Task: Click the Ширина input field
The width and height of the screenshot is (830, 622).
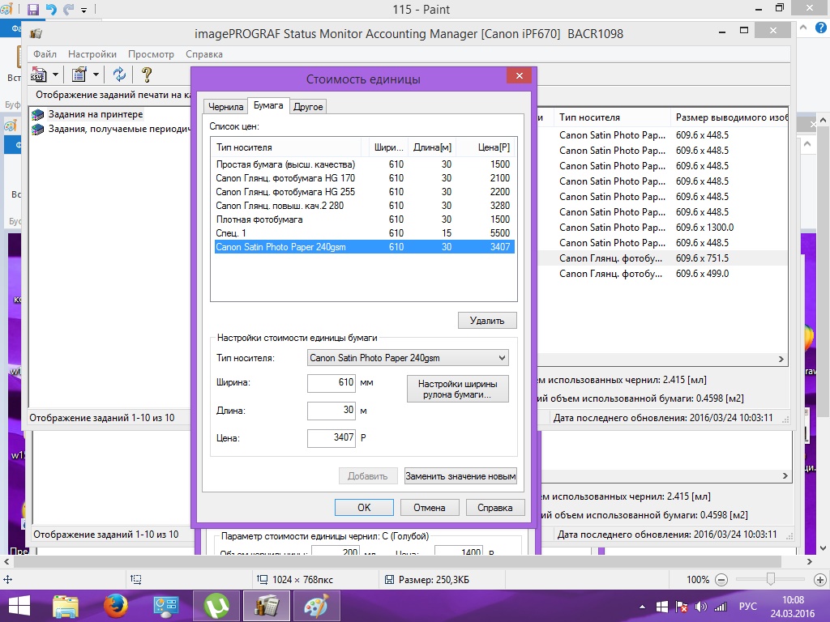Action: pyautogui.click(x=332, y=383)
